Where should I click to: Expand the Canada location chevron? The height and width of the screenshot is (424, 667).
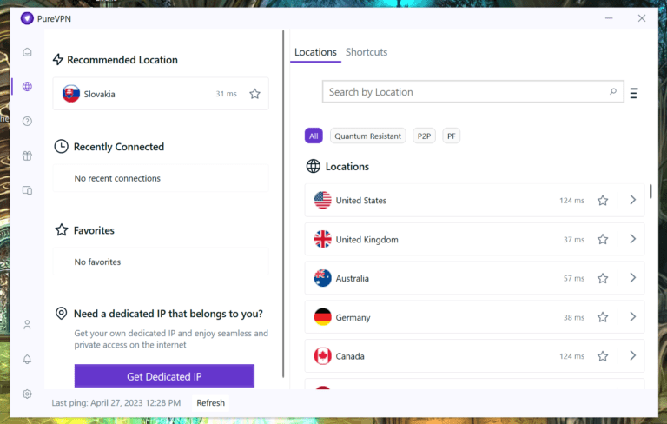click(x=632, y=355)
